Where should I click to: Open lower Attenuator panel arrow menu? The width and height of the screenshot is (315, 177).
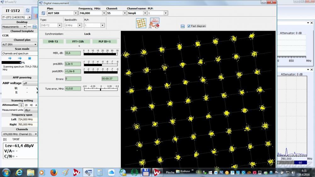(308, 70)
